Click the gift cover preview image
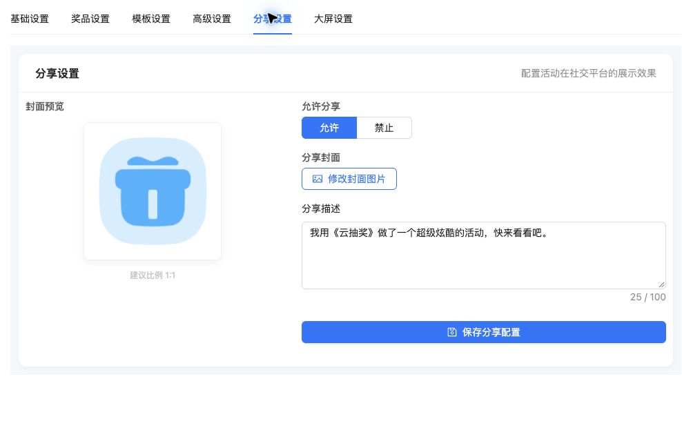 (153, 191)
